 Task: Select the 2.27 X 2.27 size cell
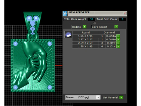pos(85,39)
